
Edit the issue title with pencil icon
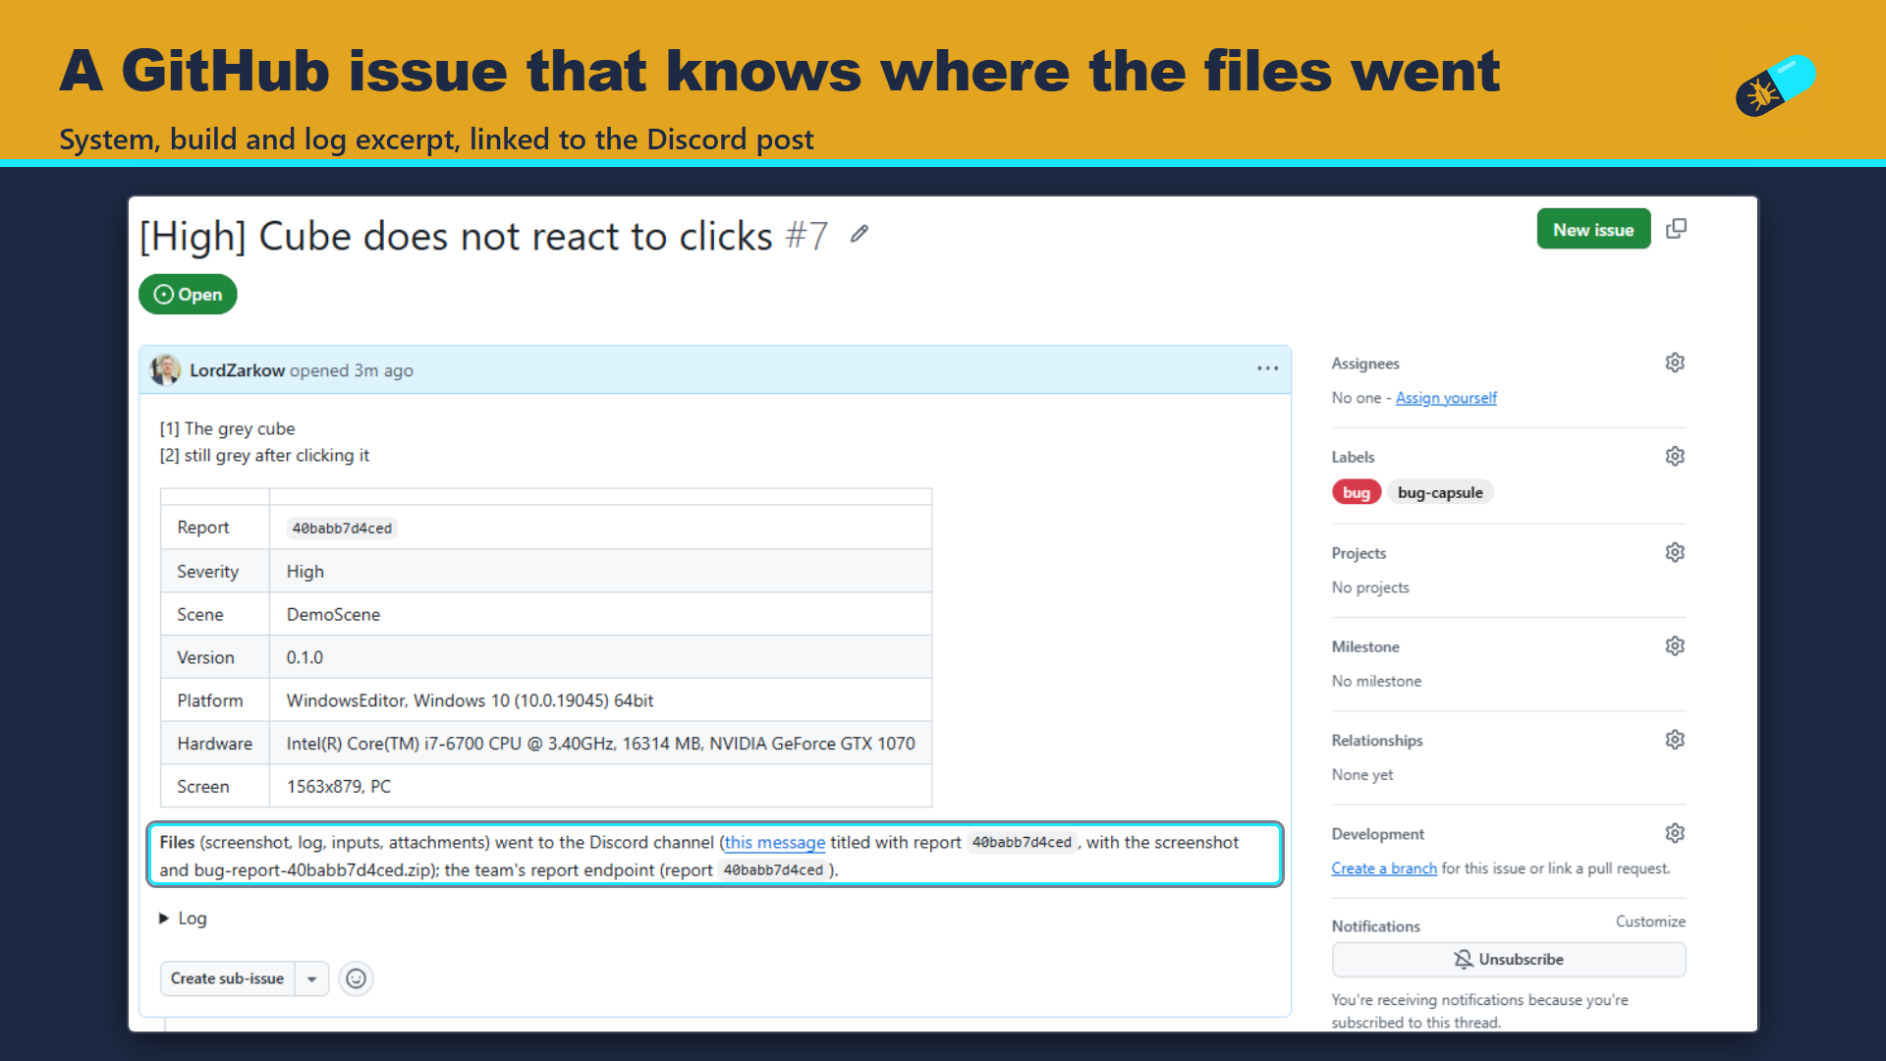coord(860,234)
